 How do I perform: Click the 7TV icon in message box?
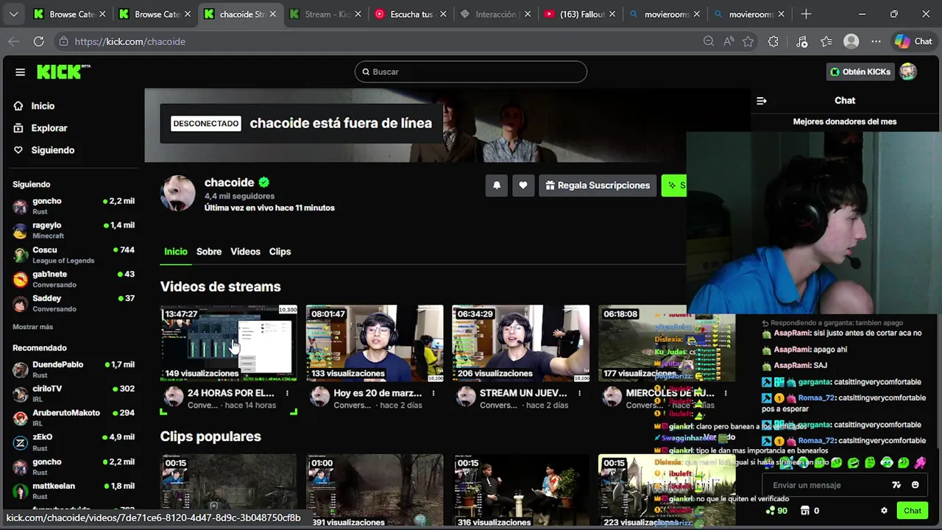click(896, 485)
